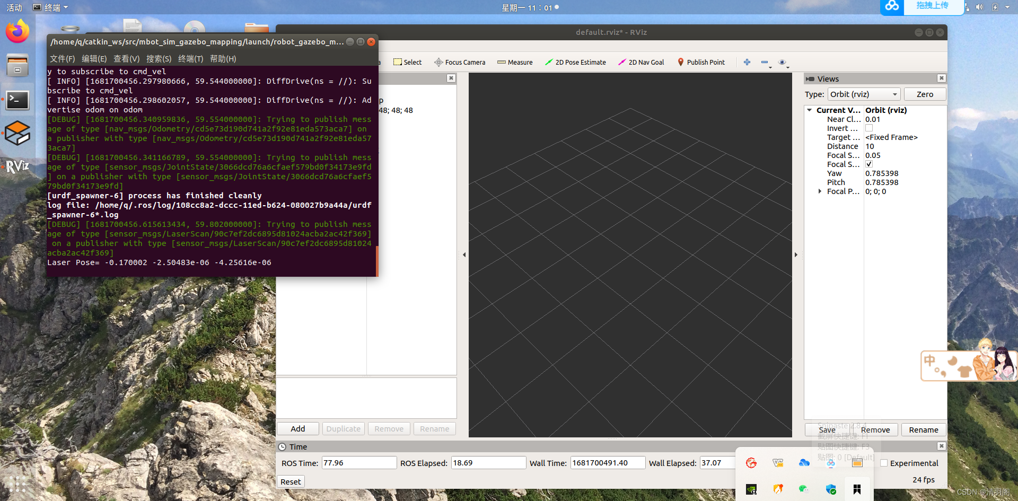Click the Baidu cloud upload icon
The width and height of the screenshot is (1018, 501).
coord(892,6)
